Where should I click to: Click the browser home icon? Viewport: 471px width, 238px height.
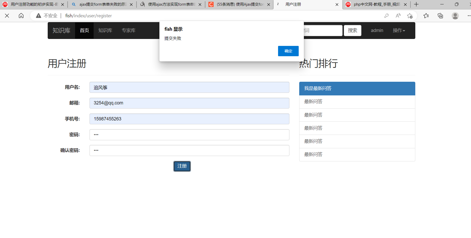21,16
